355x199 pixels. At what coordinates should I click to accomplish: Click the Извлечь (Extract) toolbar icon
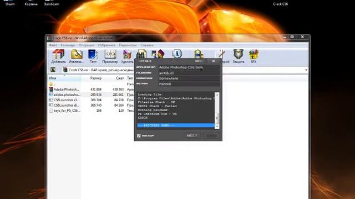pyautogui.click(x=77, y=56)
